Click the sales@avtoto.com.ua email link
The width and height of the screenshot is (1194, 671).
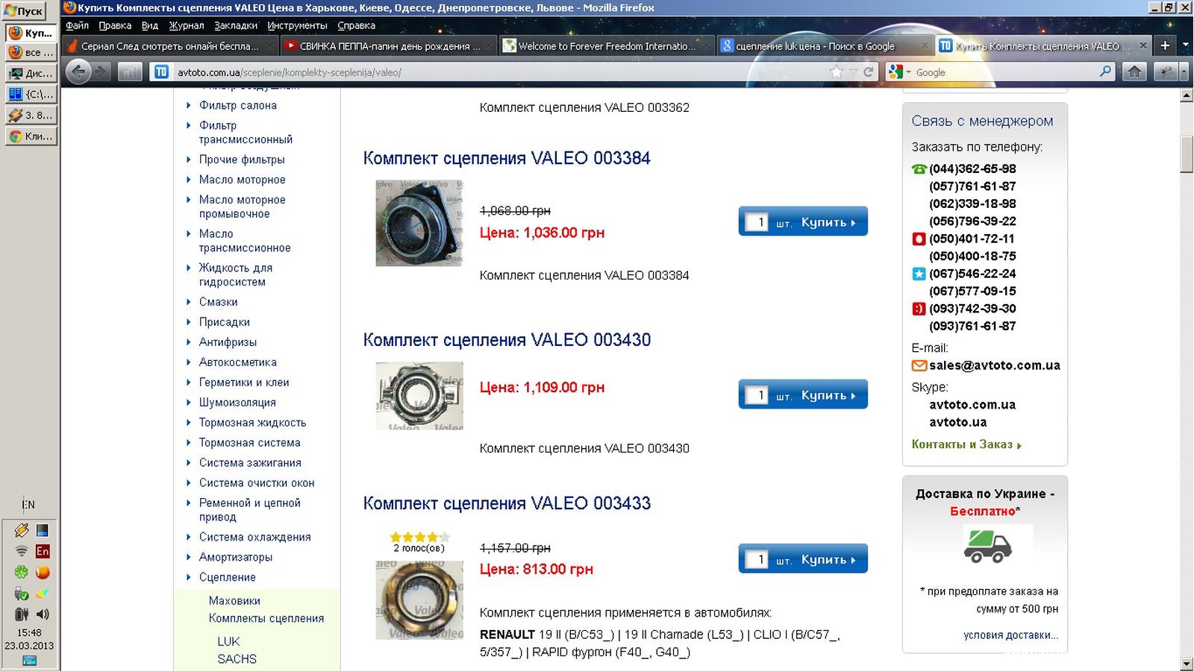(x=995, y=365)
